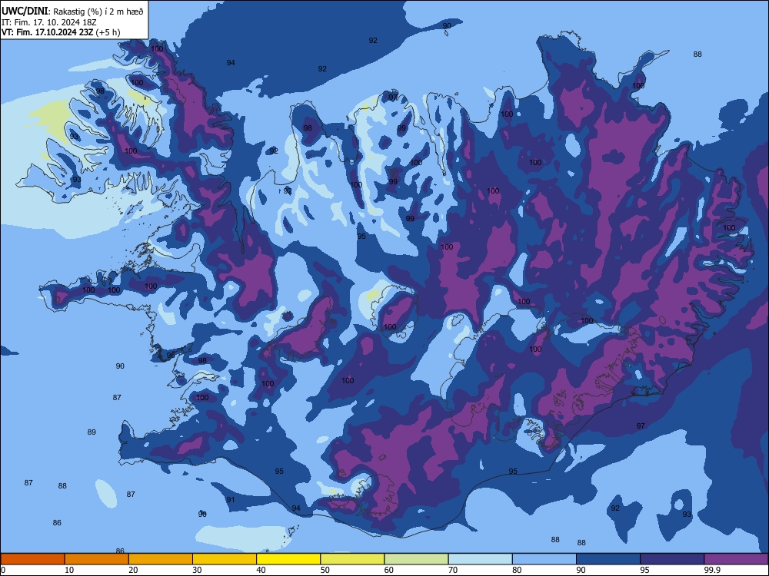The height and width of the screenshot is (576, 769).
Task: Click the legend tick label '50'
Action: pos(325,570)
